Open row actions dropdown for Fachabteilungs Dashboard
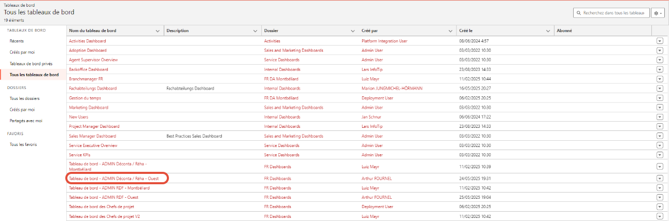This screenshot has width=669, height=221. [660, 89]
